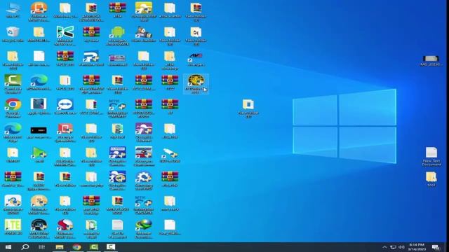Select the black rectangle image file

click(x=39, y=132)
